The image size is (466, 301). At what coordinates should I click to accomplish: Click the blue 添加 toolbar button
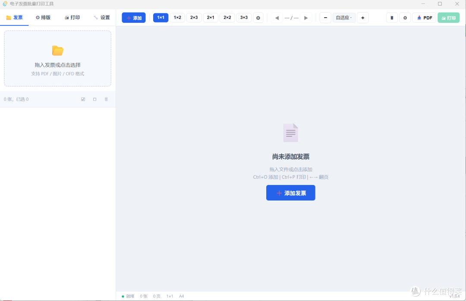point(134,18)
